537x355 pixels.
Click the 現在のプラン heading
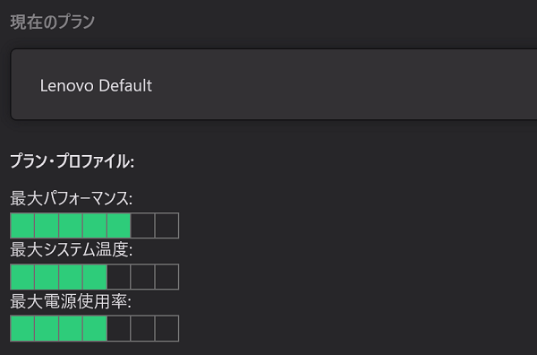tap(53, 22)
